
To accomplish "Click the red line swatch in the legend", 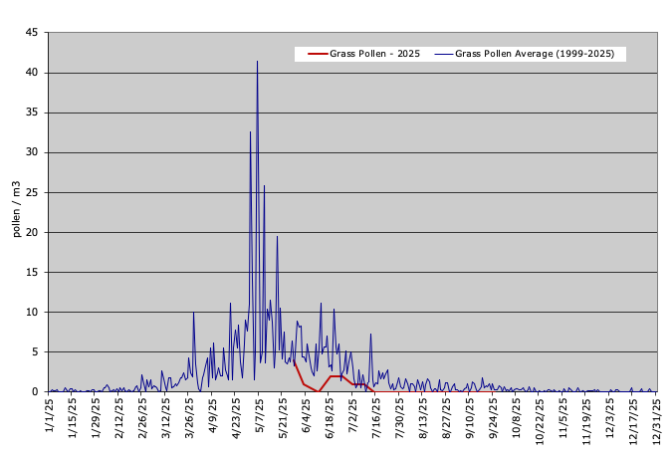I will pos(318,54).
